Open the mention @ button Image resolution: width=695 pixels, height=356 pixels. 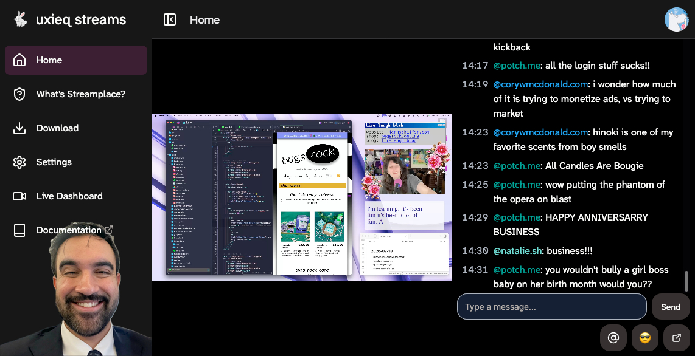(x=613, y=338)
